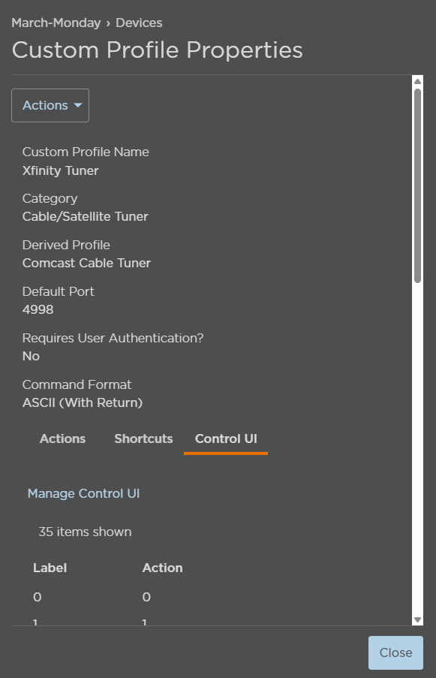Click the scrollbar track to scroll down
This screenshot has height=678, width=436.
[419, 450]
